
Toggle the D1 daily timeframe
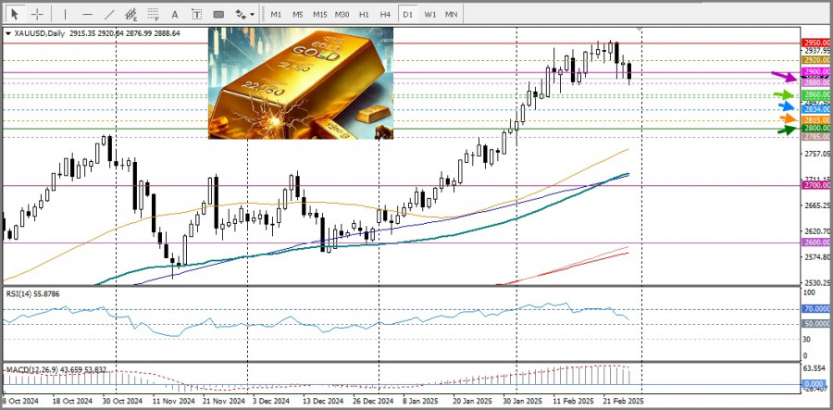click(x=407, y=14)
